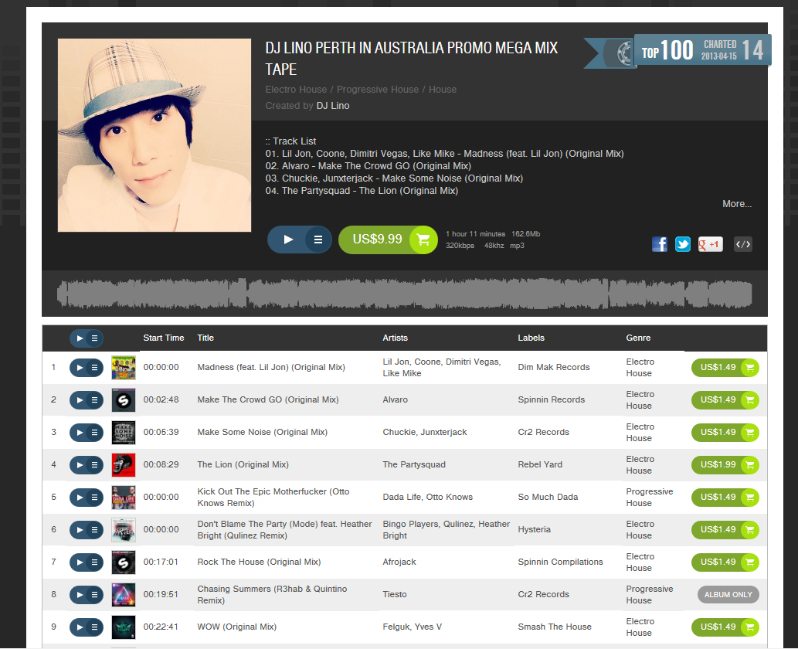Image resolution: width=798 pixels, height=649 pixels.
Task: Open the Dim Mak Records label
Action: click(554, 368)
